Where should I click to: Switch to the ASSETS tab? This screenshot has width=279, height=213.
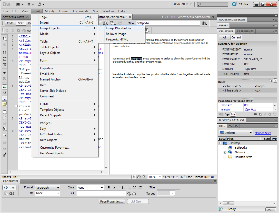point(233,126)
